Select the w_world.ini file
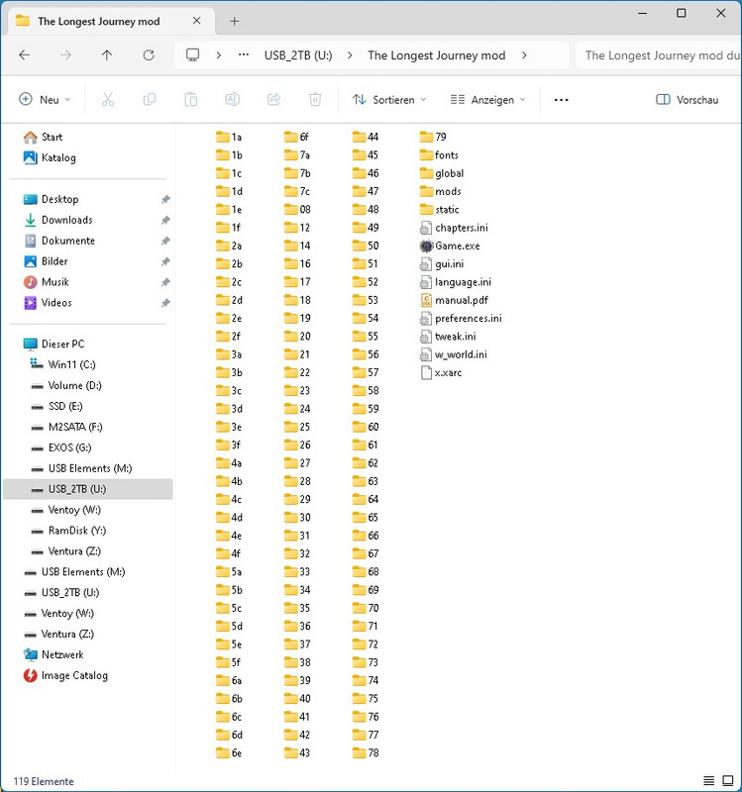 454,354
